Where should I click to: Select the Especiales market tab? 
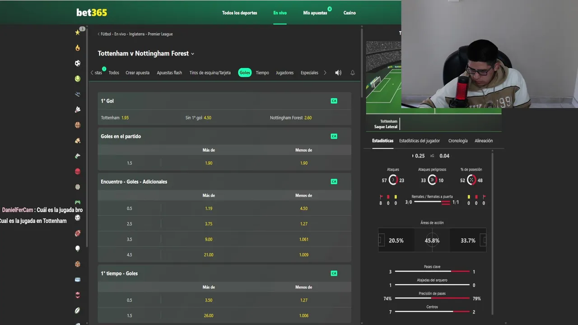[x=309, y=73]
